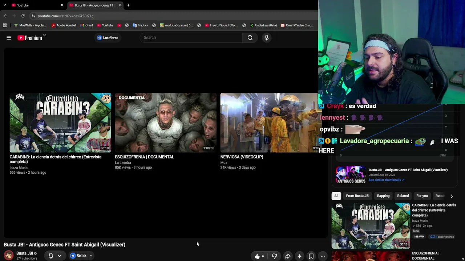The height and width of the screenshot is (261, 465).
Task: Open the worldcia3ds.com bookmark
Action: coord(176,25)
